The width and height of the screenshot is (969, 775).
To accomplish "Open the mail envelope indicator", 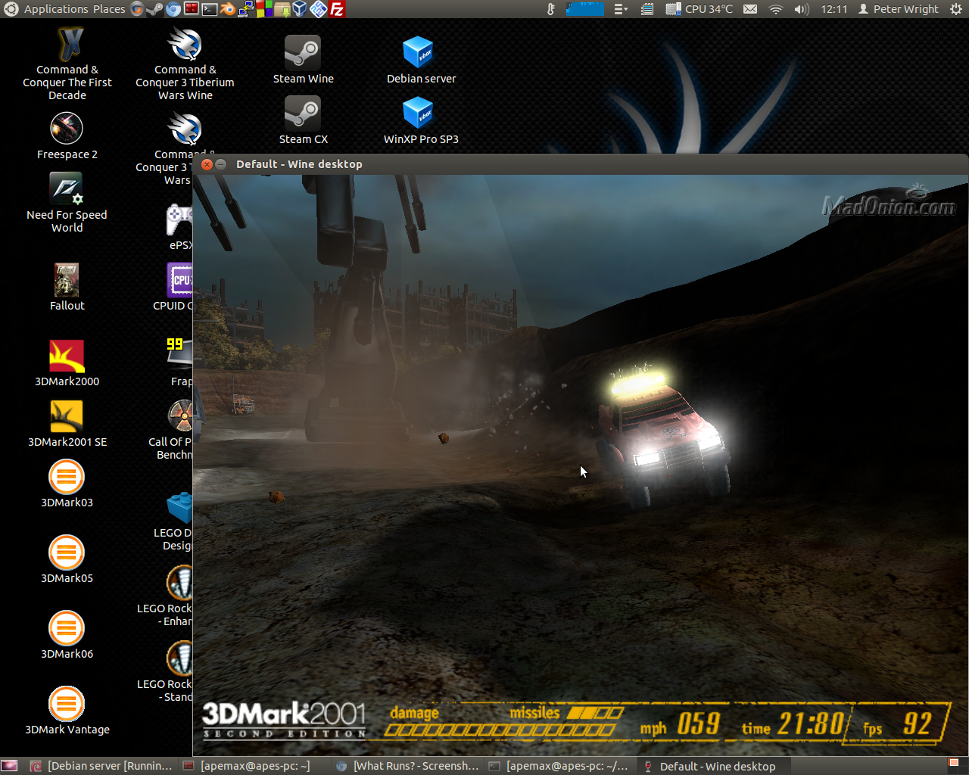I will [x=749, y=9].
